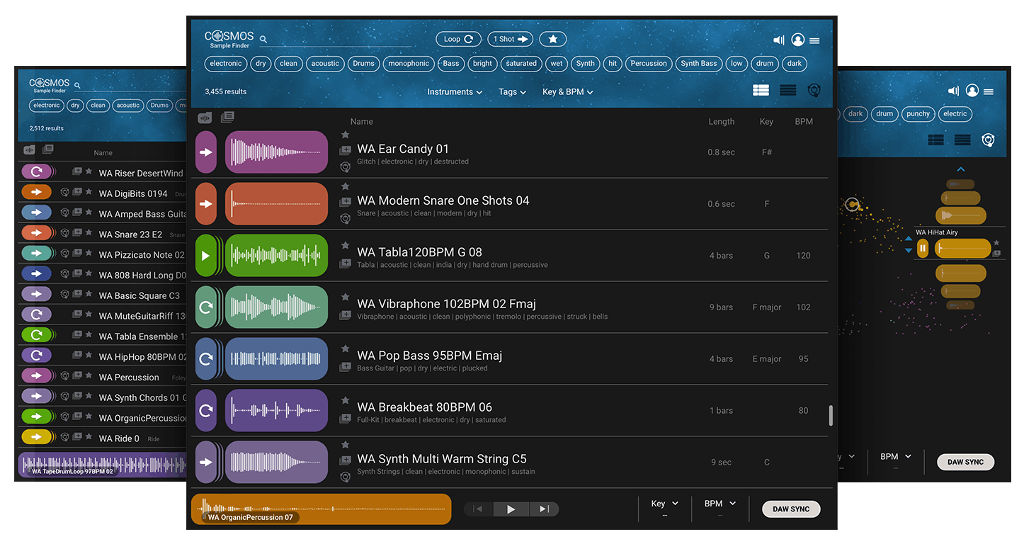Open the Cosmos galaxy view in front window
1024x544 pixels.
coord(814,91)
